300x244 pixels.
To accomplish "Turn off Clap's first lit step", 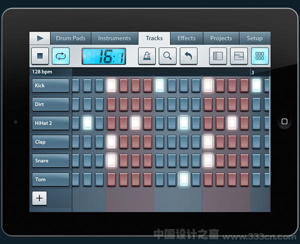I will coord(111,142).
